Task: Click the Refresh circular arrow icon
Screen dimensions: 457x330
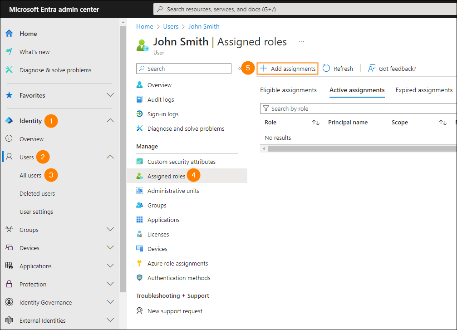Action: 326,68
